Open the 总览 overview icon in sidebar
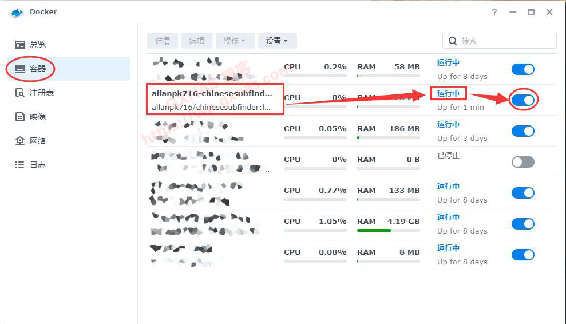The image size is (566, 324). click(x=20, y=45)
